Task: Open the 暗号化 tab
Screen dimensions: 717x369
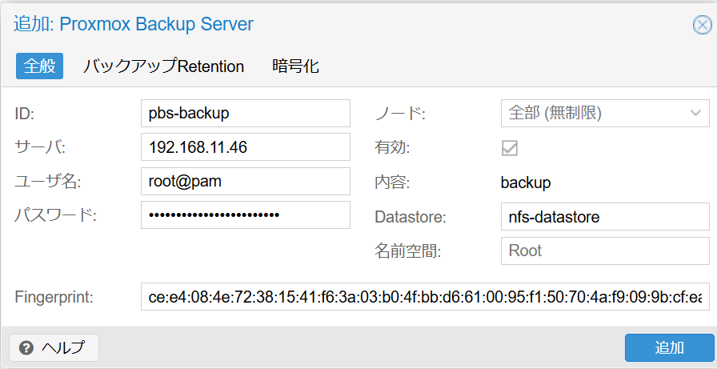Action: click(295, 66)
